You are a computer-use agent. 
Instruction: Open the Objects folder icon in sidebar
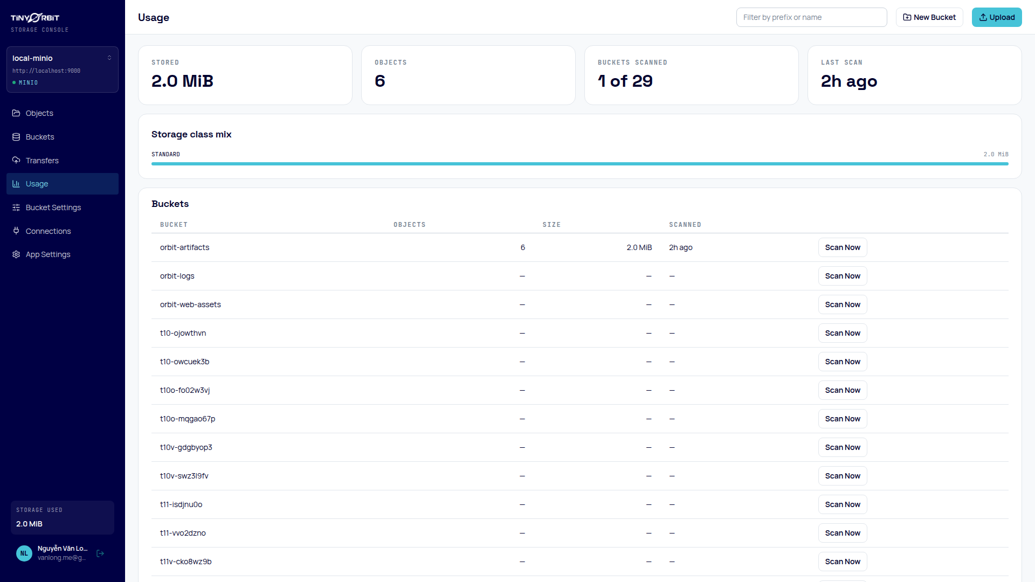pyautogui.click(x=16, y=113)
